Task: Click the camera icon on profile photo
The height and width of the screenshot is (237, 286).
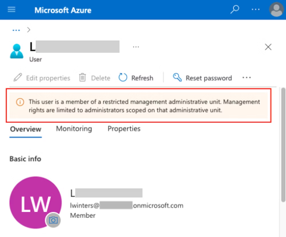Action: [53, 220]
